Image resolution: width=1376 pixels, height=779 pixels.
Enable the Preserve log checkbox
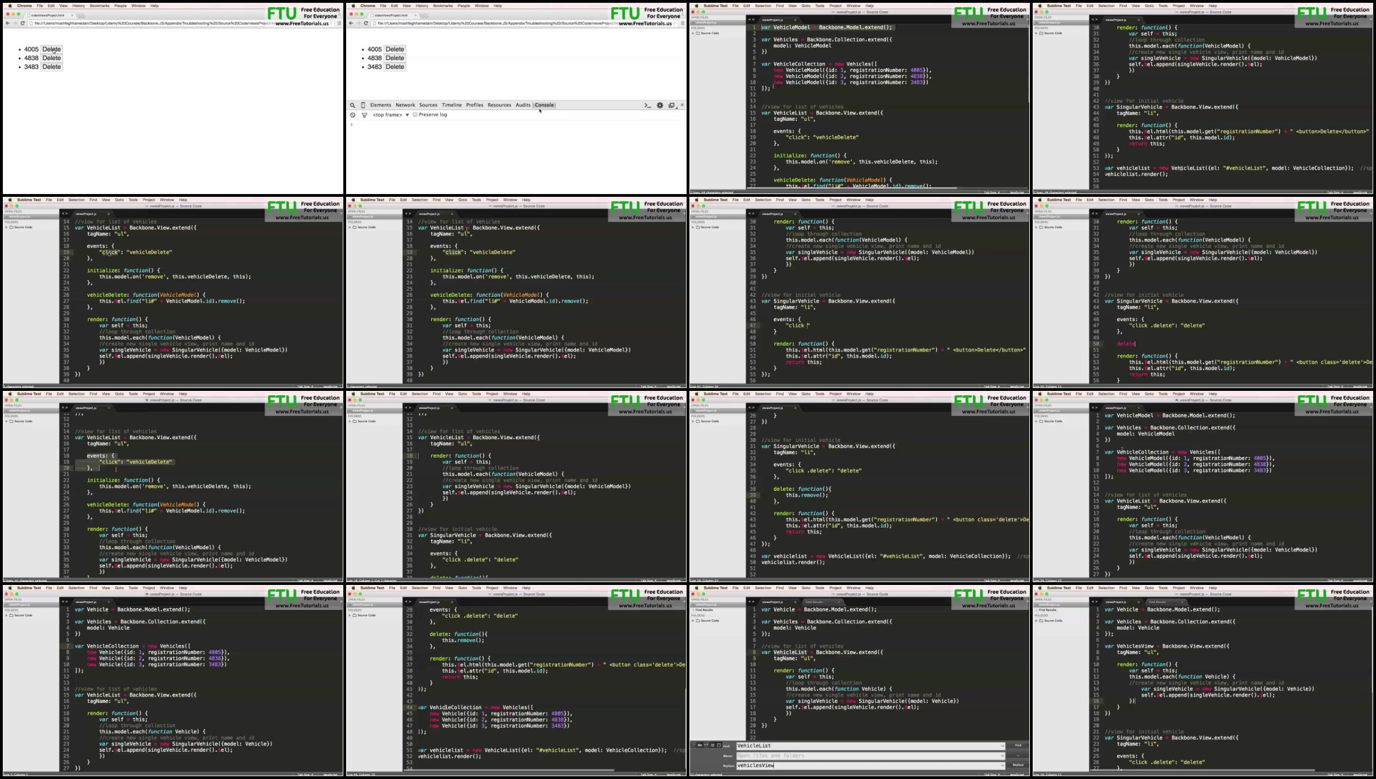415,115
